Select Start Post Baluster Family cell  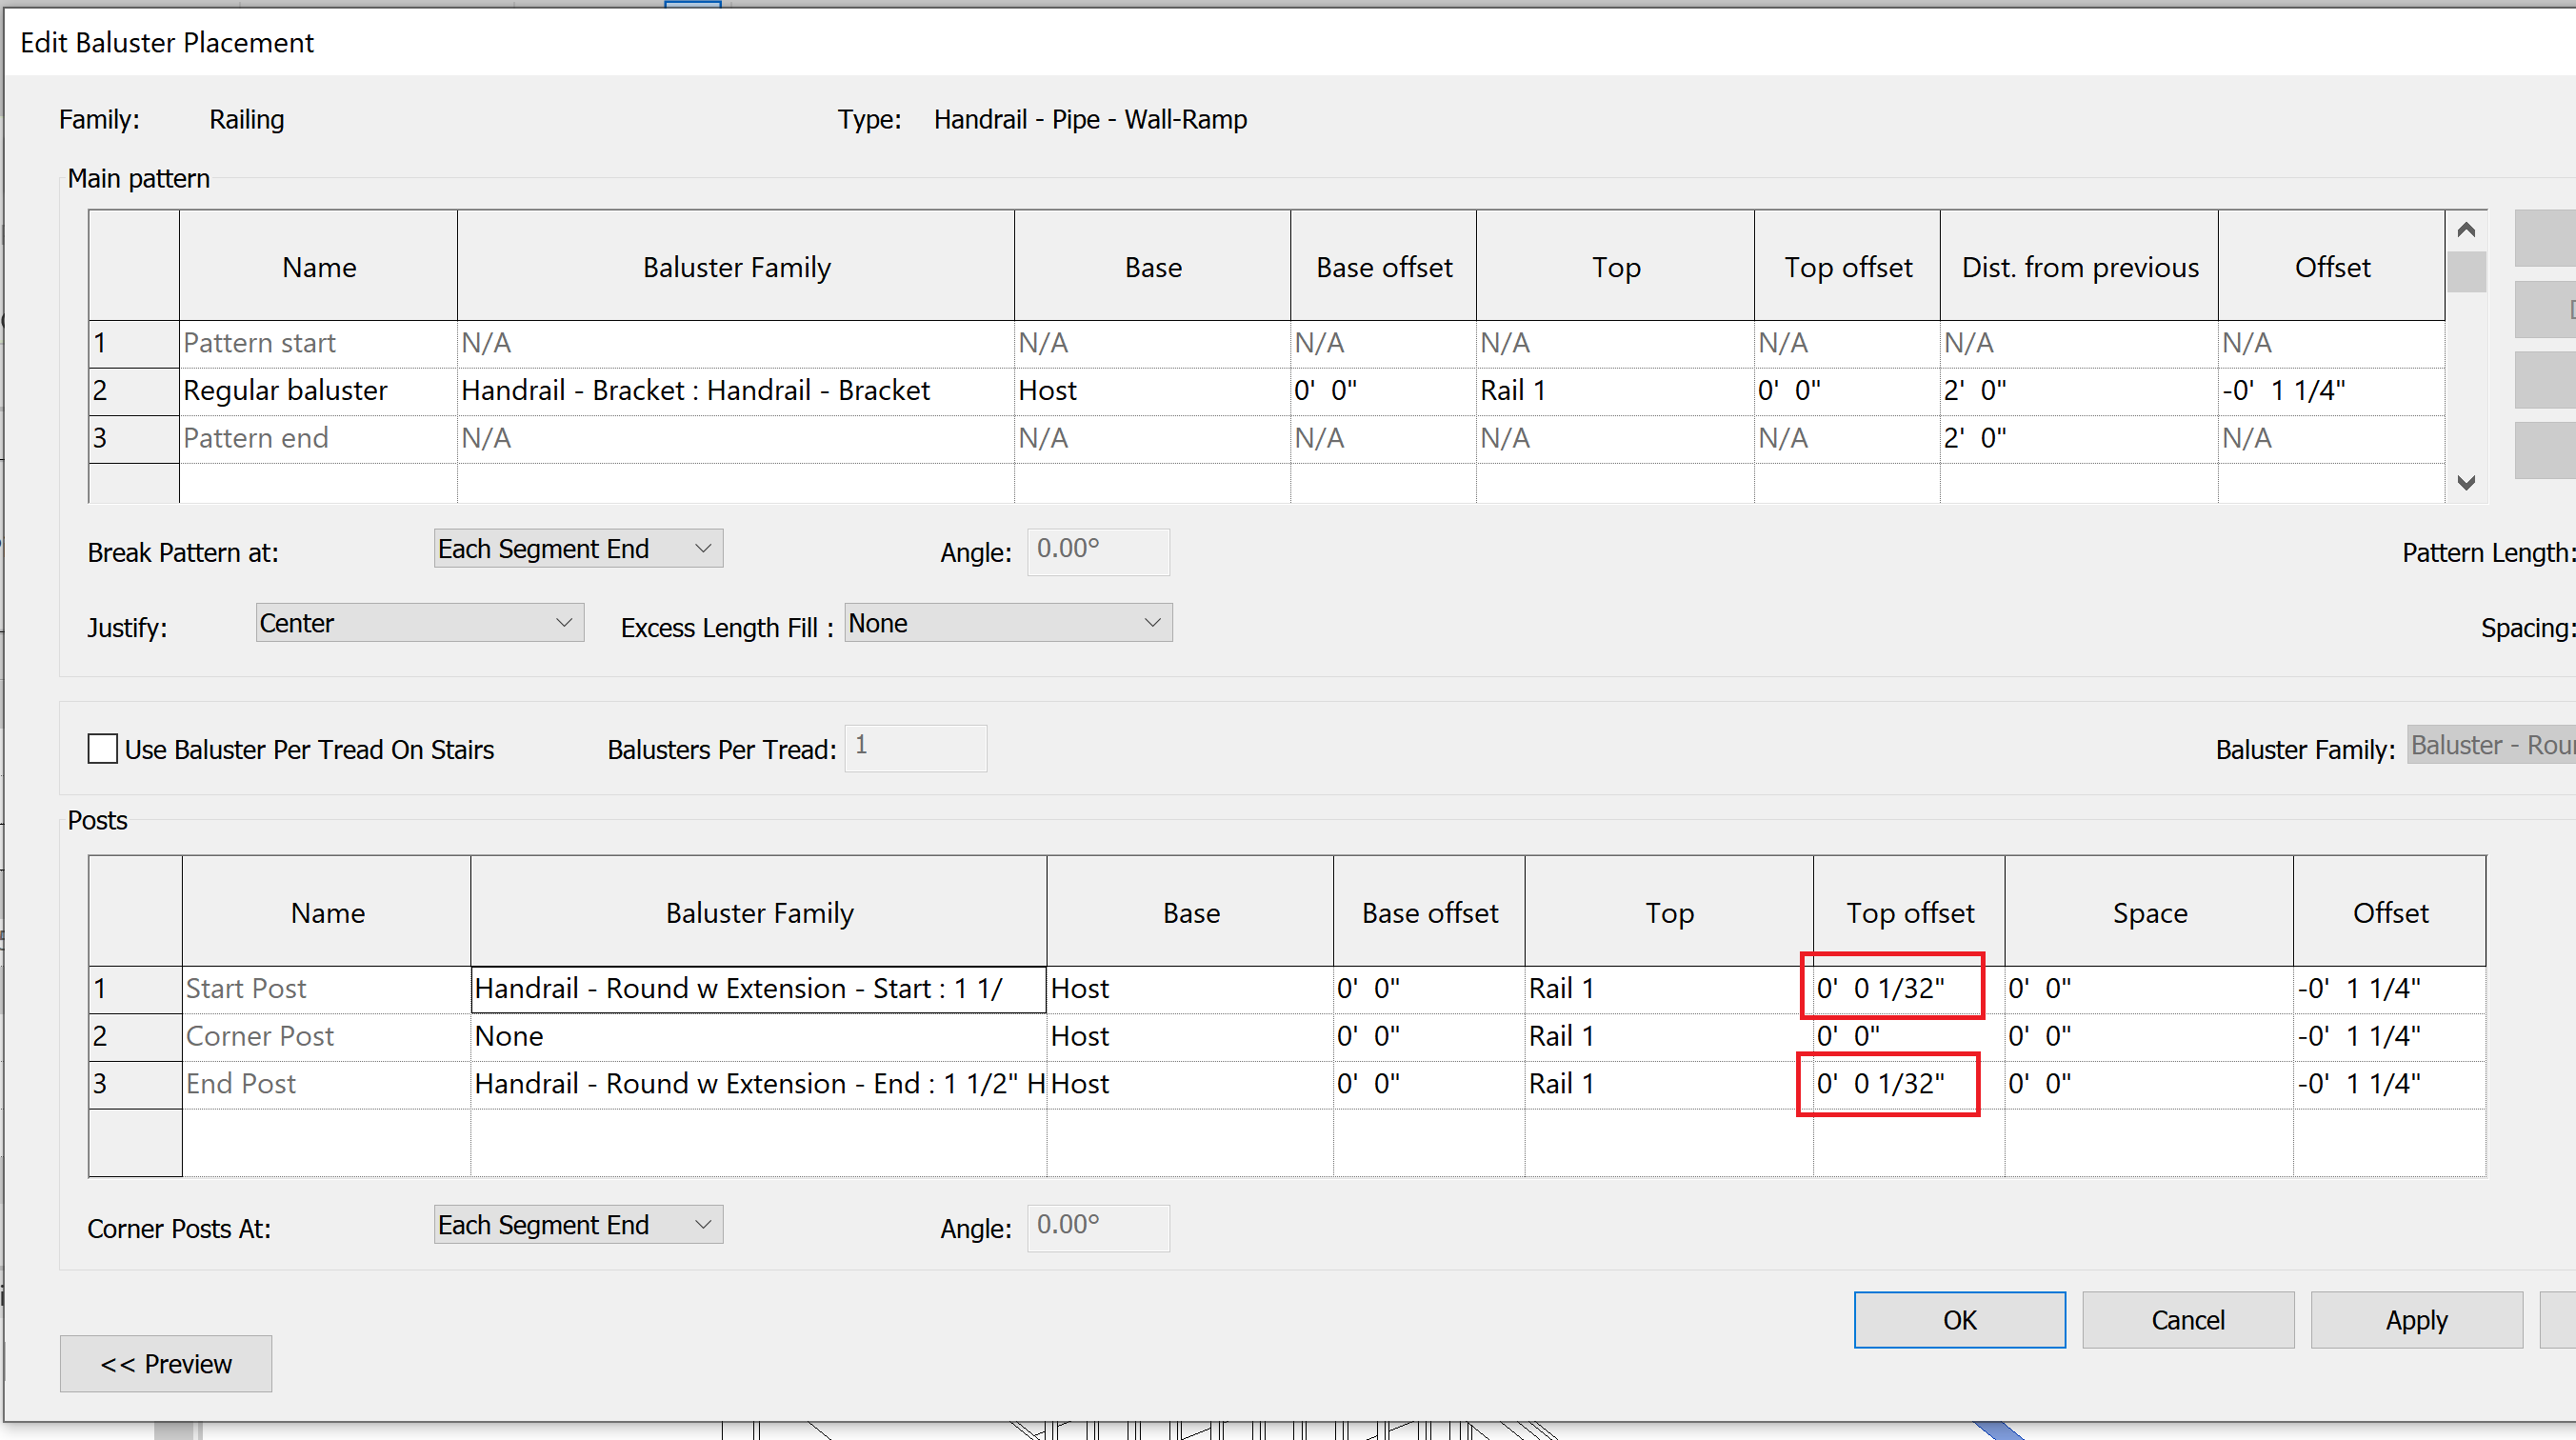pos(757,989)
